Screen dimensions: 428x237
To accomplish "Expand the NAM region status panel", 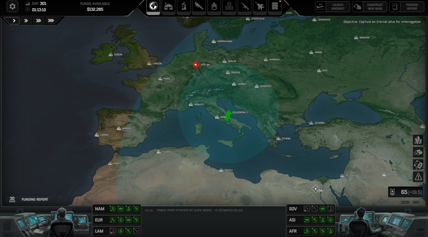I will click(100, 209).
